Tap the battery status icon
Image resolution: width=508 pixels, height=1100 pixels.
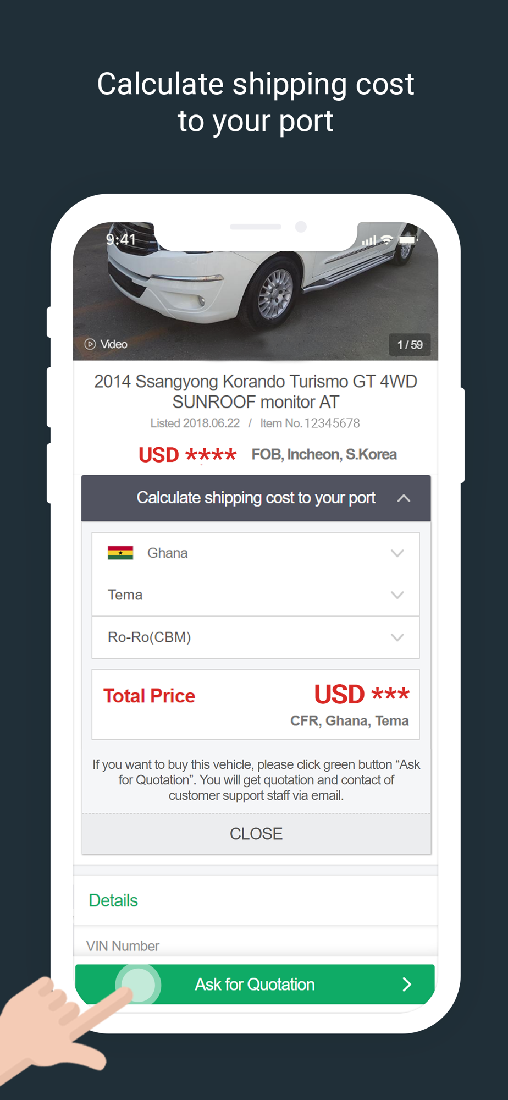407,239
